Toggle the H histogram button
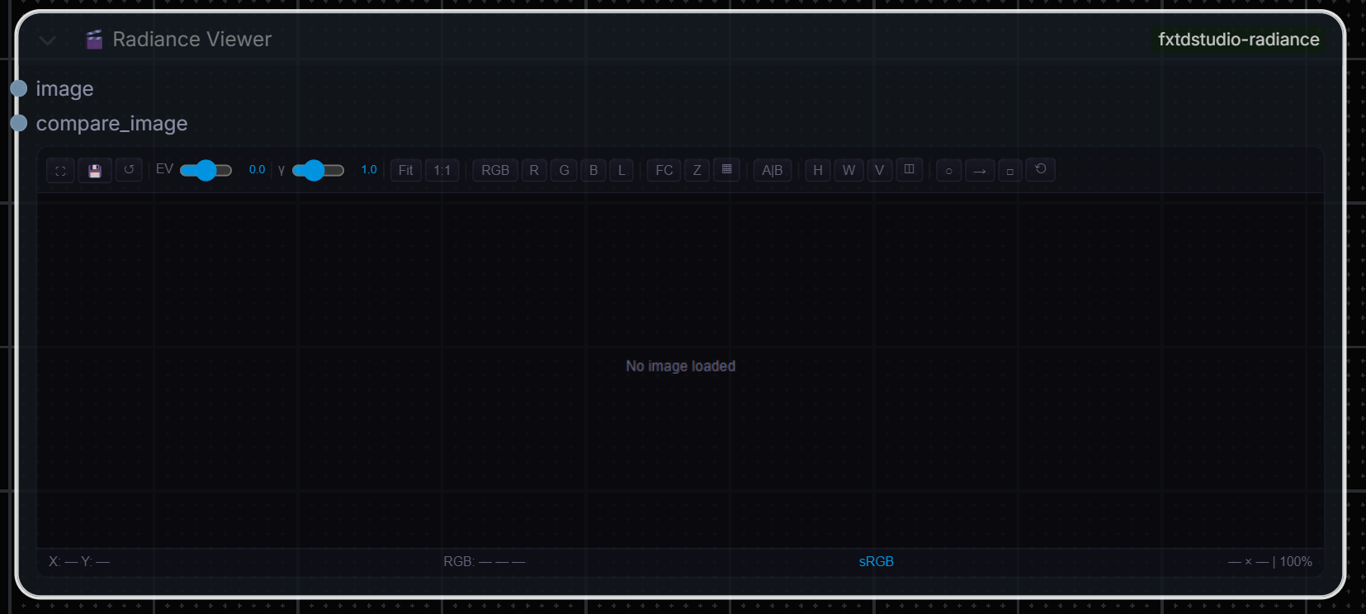This screenshot has width=1366, height=614. click(818, 171)
